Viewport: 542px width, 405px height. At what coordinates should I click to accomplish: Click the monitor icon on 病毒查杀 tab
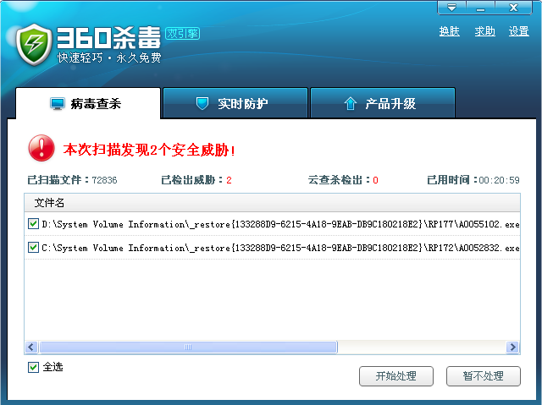point(58,103)
